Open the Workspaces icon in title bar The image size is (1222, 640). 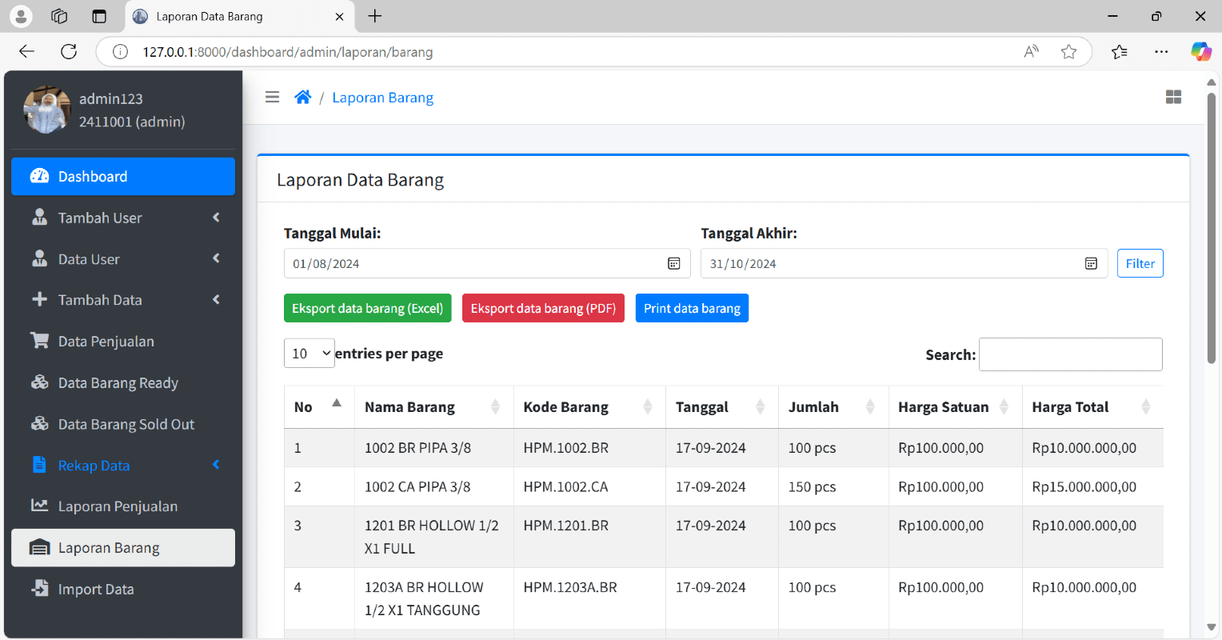[59, 16]
